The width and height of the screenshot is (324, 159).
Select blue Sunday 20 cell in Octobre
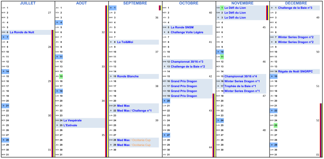click(166, 101)
